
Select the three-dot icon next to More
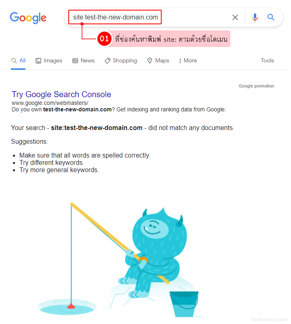(180, 60)
